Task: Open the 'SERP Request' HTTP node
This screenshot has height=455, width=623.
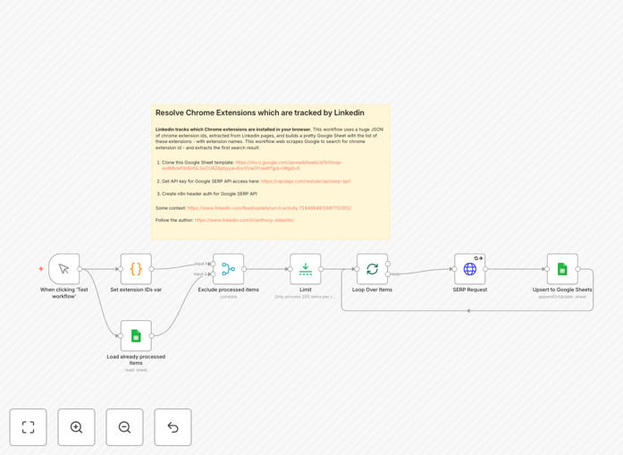Action: 469,269
